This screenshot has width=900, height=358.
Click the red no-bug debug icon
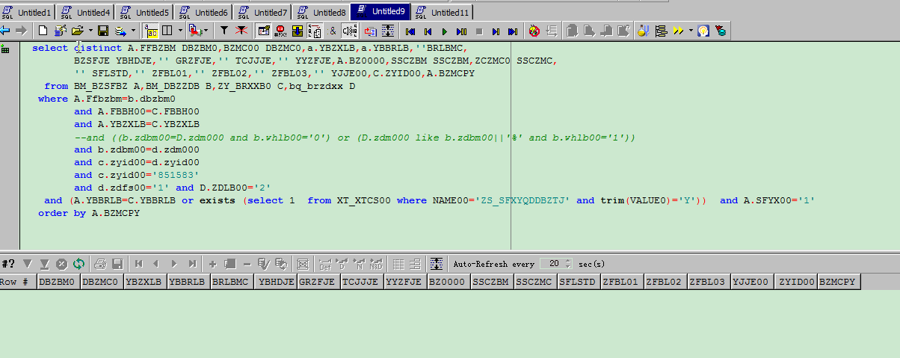pyautogui.click(x=534, y=31)
